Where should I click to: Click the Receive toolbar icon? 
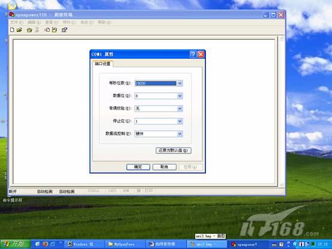55,30
